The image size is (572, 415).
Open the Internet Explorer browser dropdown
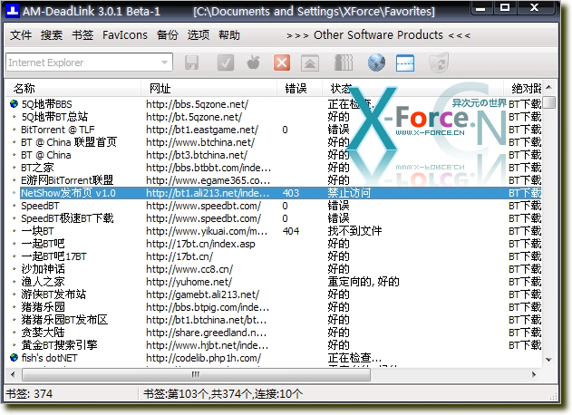tap(164, 63)
